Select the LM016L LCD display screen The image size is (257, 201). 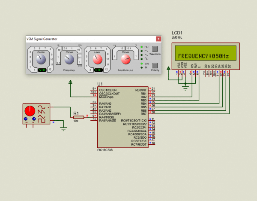206,53
